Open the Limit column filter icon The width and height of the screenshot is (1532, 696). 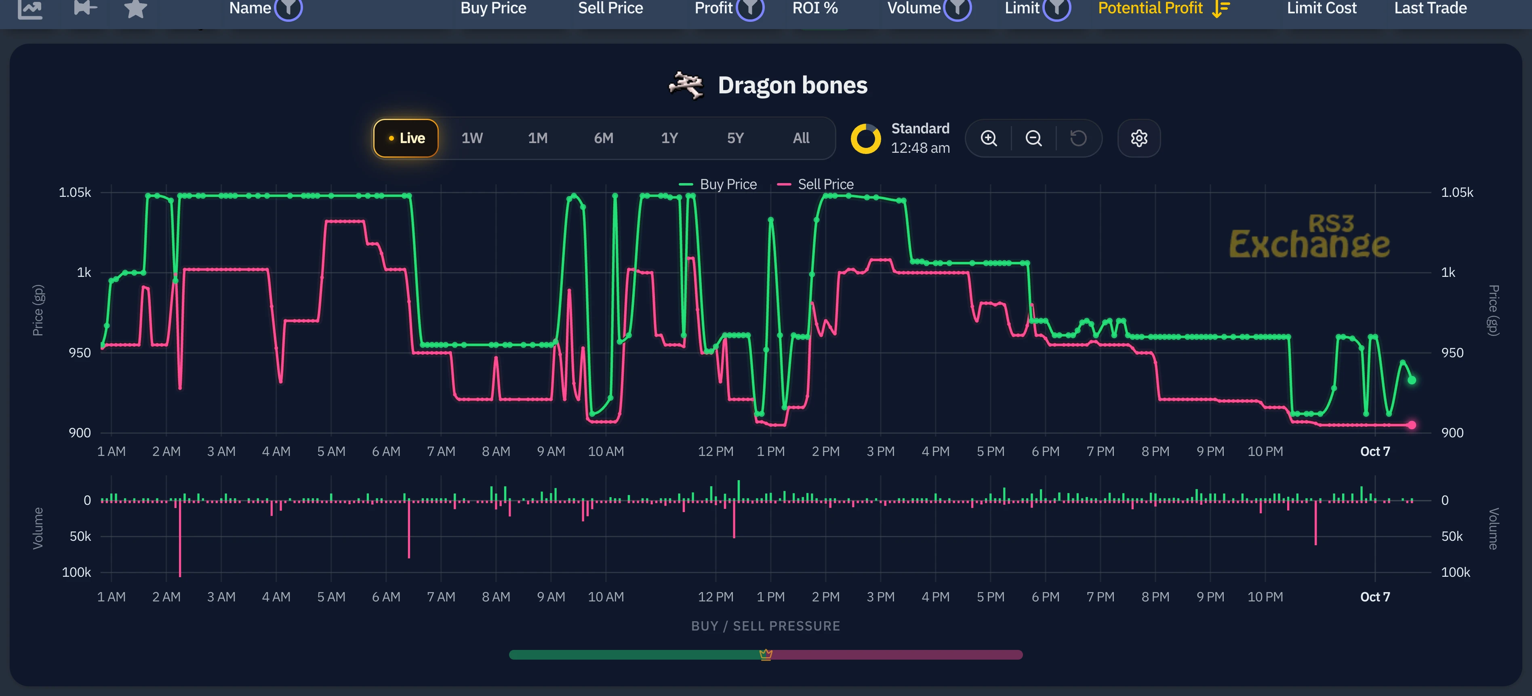(x=1057, y=8)
